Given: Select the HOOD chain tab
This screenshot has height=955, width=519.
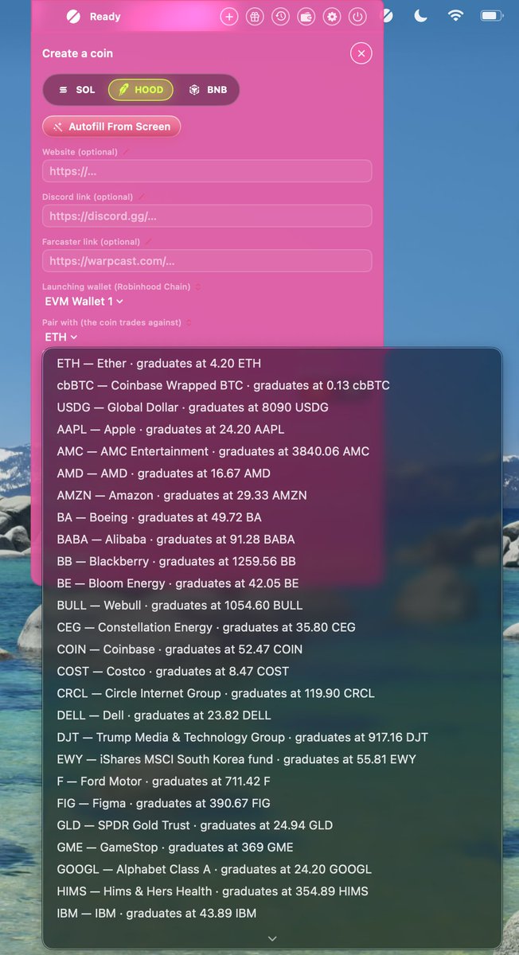Looking at the screenshot, I should (141, 90).
